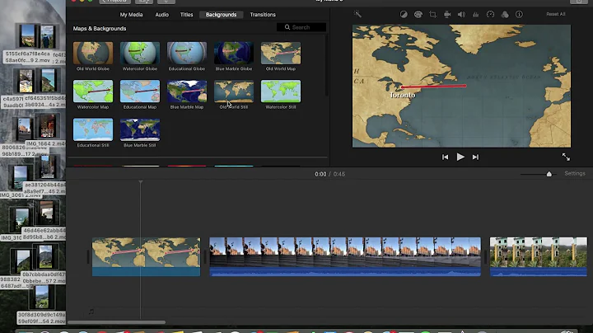Open the video stabilization camera icon
The image size is (593, 333).
pos(447,14)
